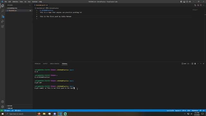The height and width of the screenshot is (116, 206).
Task: Open the Accounts menu icon
Action: coord(3,101)
